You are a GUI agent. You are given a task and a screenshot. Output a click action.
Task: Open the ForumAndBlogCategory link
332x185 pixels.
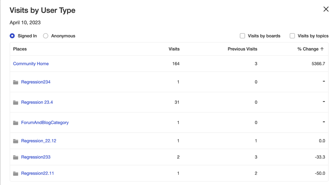pos(45,123)
